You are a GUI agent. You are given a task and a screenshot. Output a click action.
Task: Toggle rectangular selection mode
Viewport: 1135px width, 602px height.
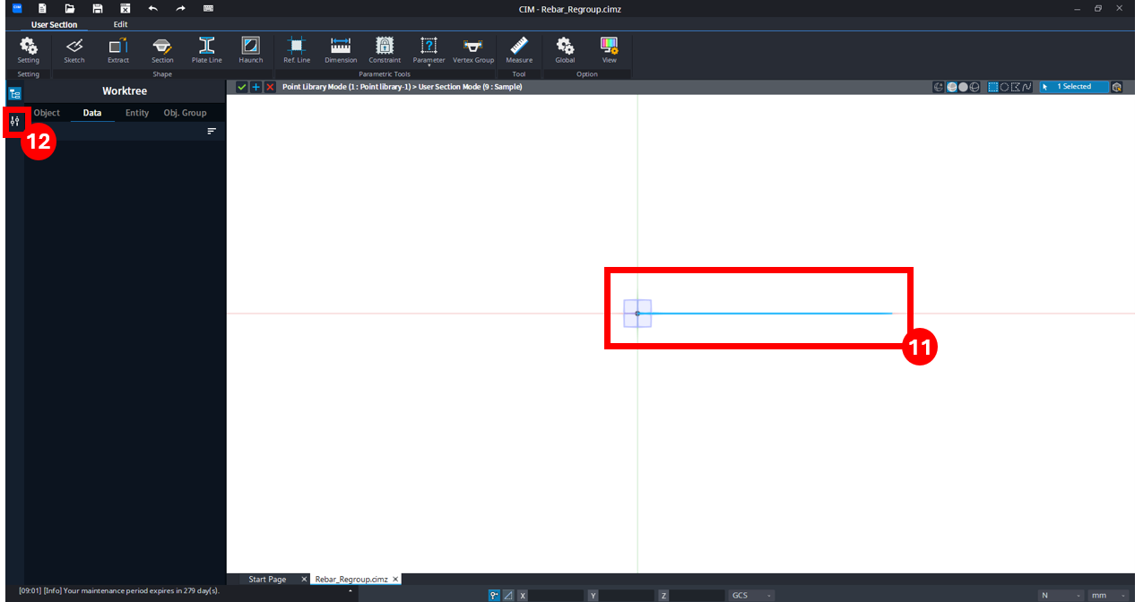tap(992, 87)
